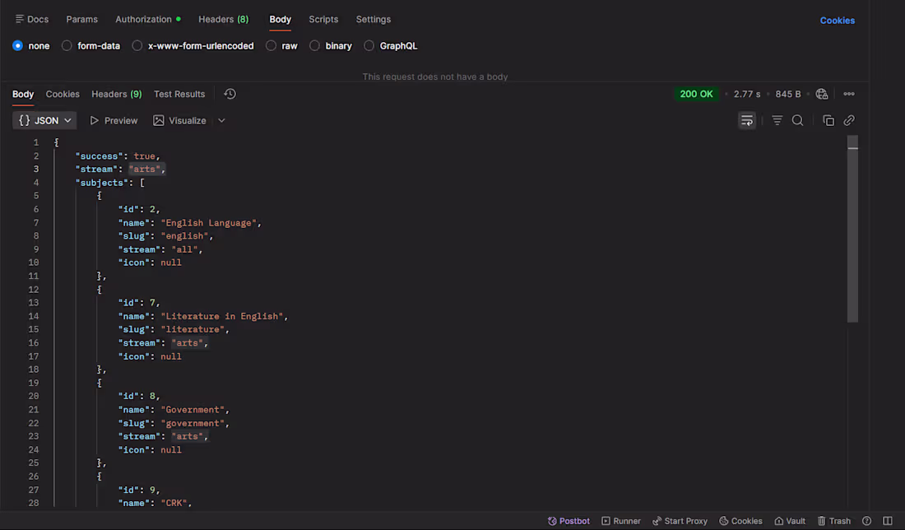Viewport: 905px width, 530px height.
Task: Open the response filter icon
Action: pyautogui.click(x=777, y=120)
